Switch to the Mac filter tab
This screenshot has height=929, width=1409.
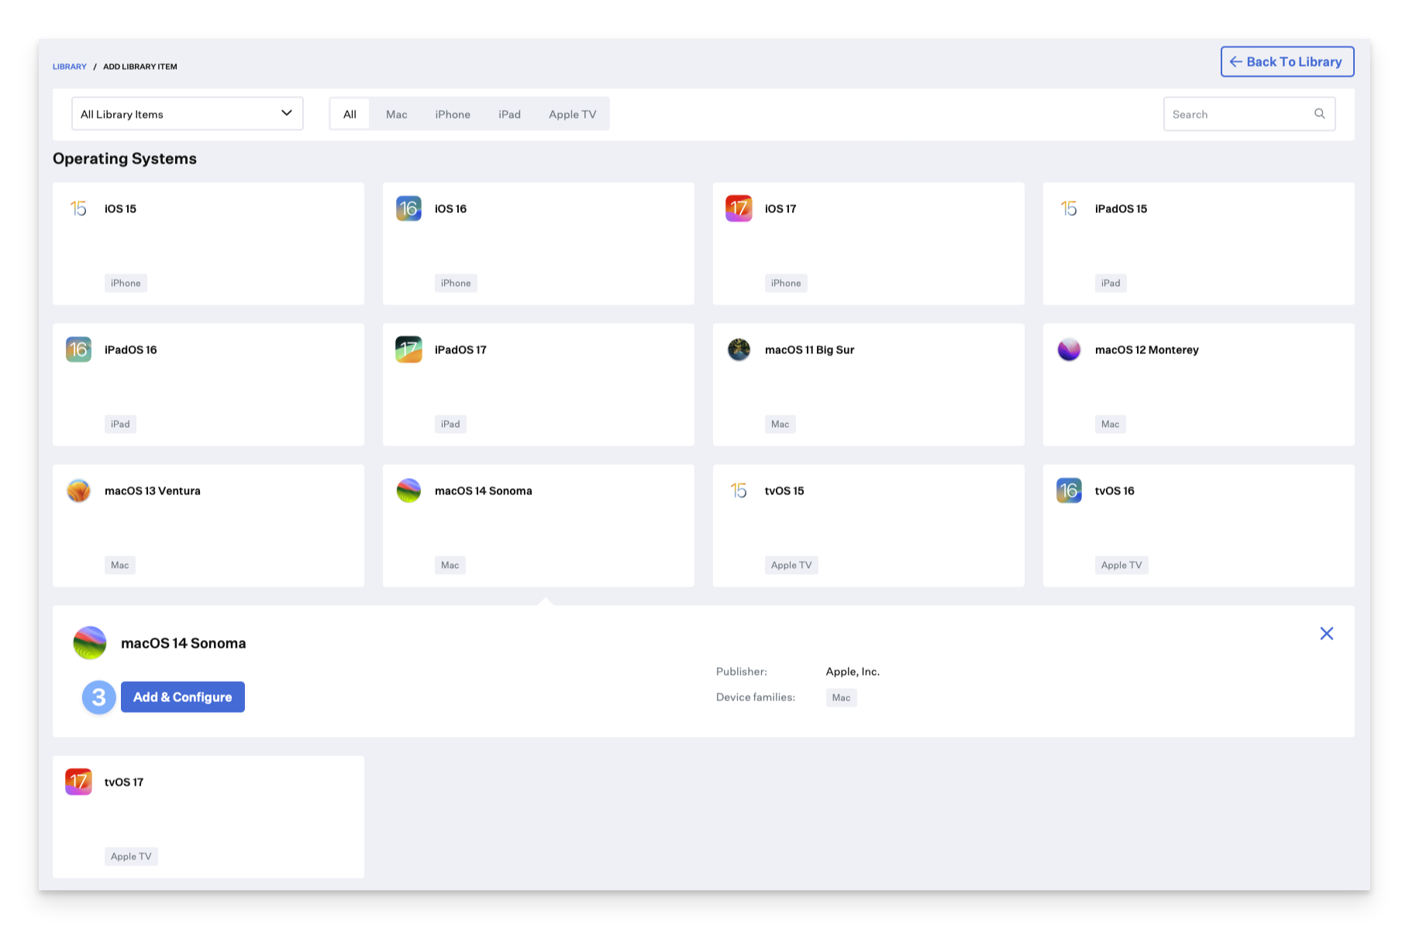pyautogui.click(x=396, y=114)
